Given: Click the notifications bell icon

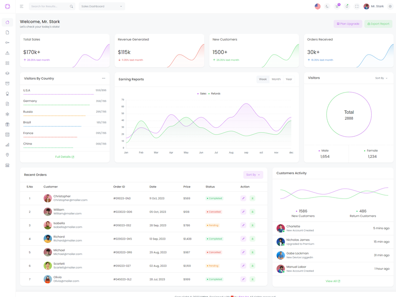Looking at the screenshot, I should tap(347, 6).
